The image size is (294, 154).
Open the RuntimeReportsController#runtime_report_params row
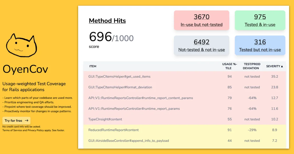(x=134, y=108)
